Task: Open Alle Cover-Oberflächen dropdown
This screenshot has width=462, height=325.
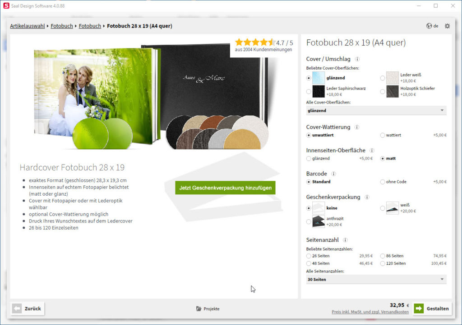Action: pos(376,111)
